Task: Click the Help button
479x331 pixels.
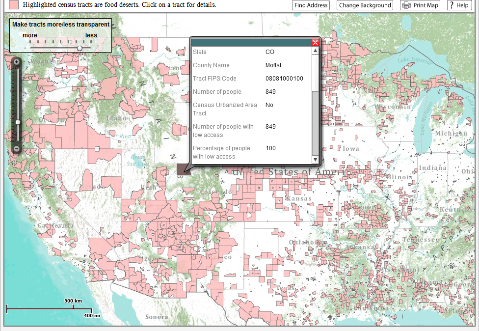Action: (x=459, y=5)
